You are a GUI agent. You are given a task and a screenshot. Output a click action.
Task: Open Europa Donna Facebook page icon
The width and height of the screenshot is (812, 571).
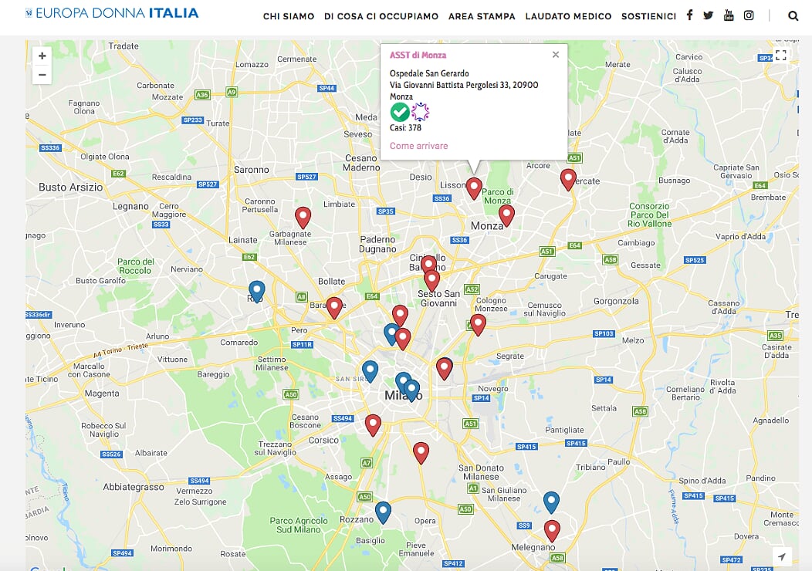[689, 15]
